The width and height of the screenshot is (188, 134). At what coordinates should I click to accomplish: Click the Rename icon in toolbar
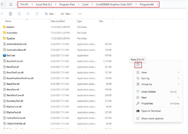[x=19, y=14]
